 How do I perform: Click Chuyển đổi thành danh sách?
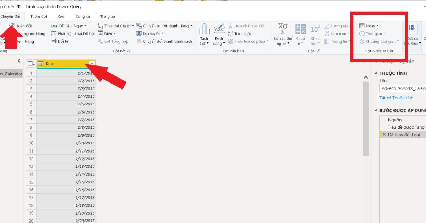(164, 41)
